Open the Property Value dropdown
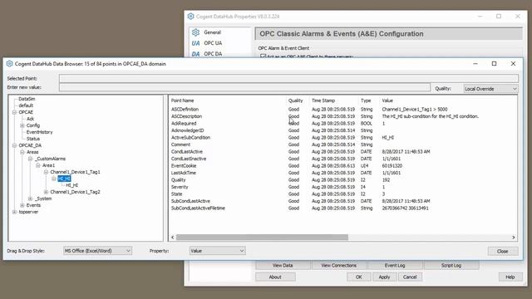Screen dimensions: 532x299 [217, 251]
